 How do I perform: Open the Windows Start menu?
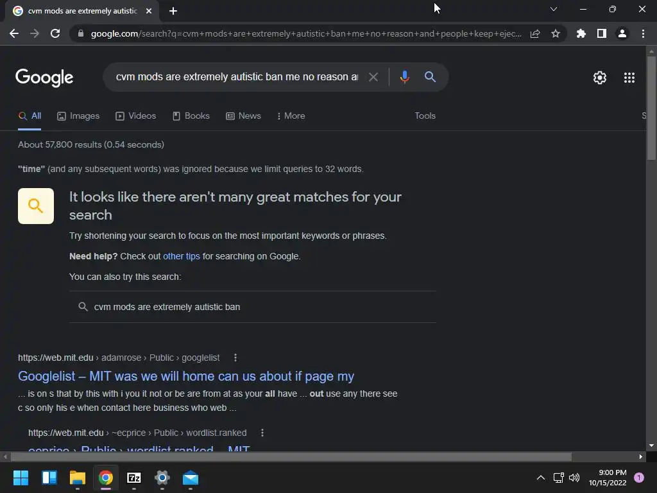click(21, 478)
